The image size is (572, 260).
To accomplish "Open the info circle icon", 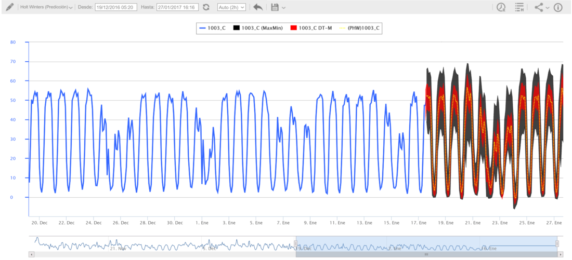I will tap(558, 7).
